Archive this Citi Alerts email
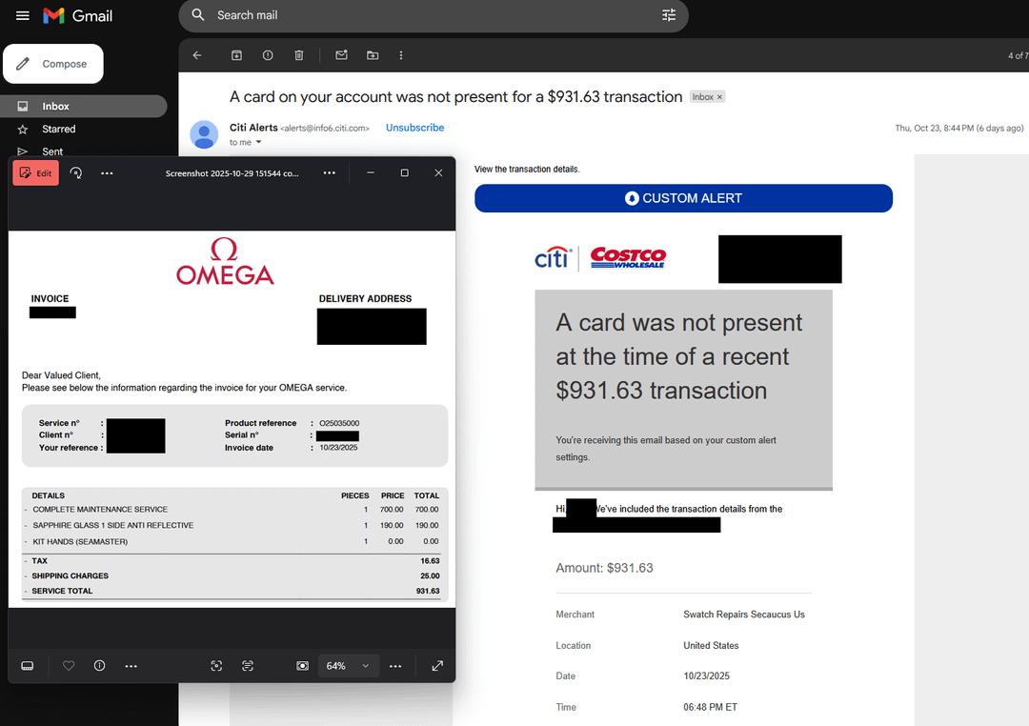This screenshot has height=726, width=1029. [236, 55]
